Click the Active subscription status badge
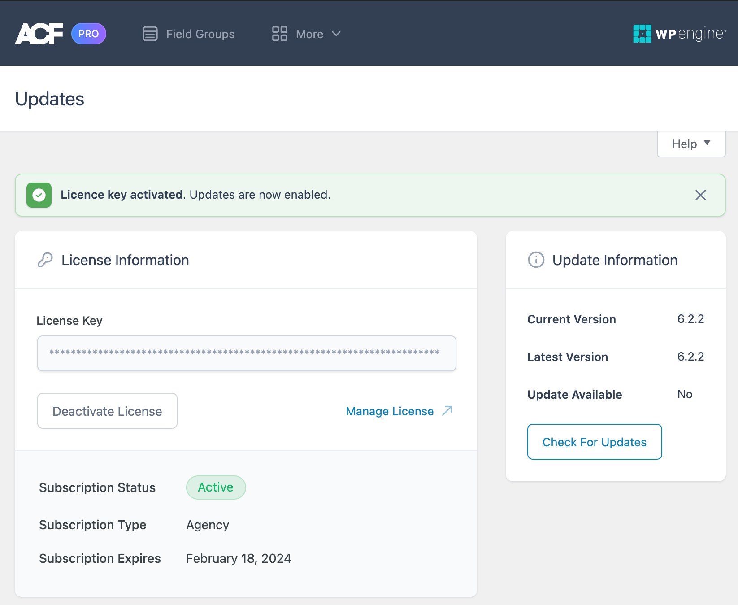This screenshot has height=605, width=738. 216,487
